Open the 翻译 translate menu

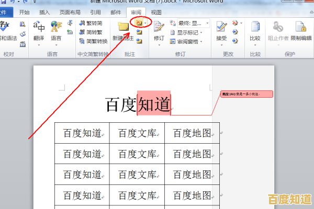[39, 33]
